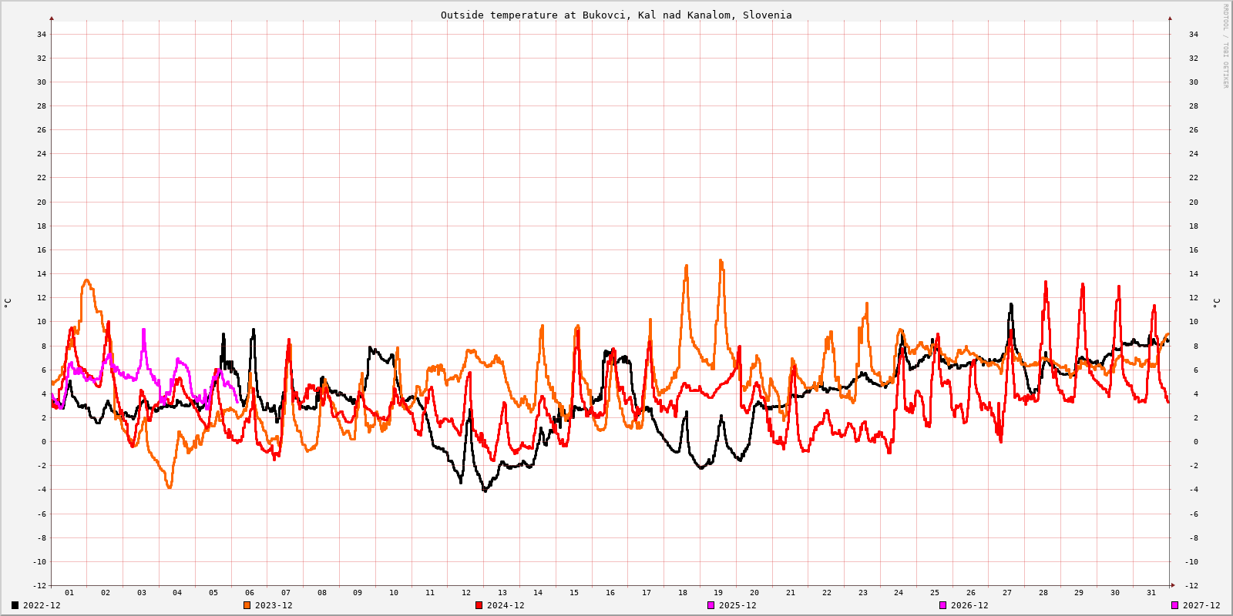The height and width of the screenshot is (616, 1233).
Task: Click the arrow atop the right y-axis
Action: coord(1170,18)
